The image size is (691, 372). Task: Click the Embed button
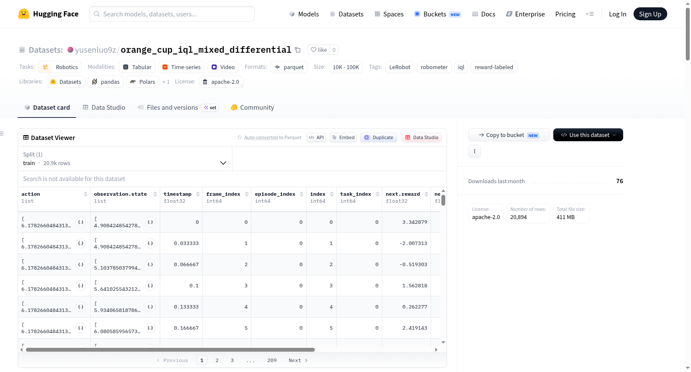tap(343, 137)
